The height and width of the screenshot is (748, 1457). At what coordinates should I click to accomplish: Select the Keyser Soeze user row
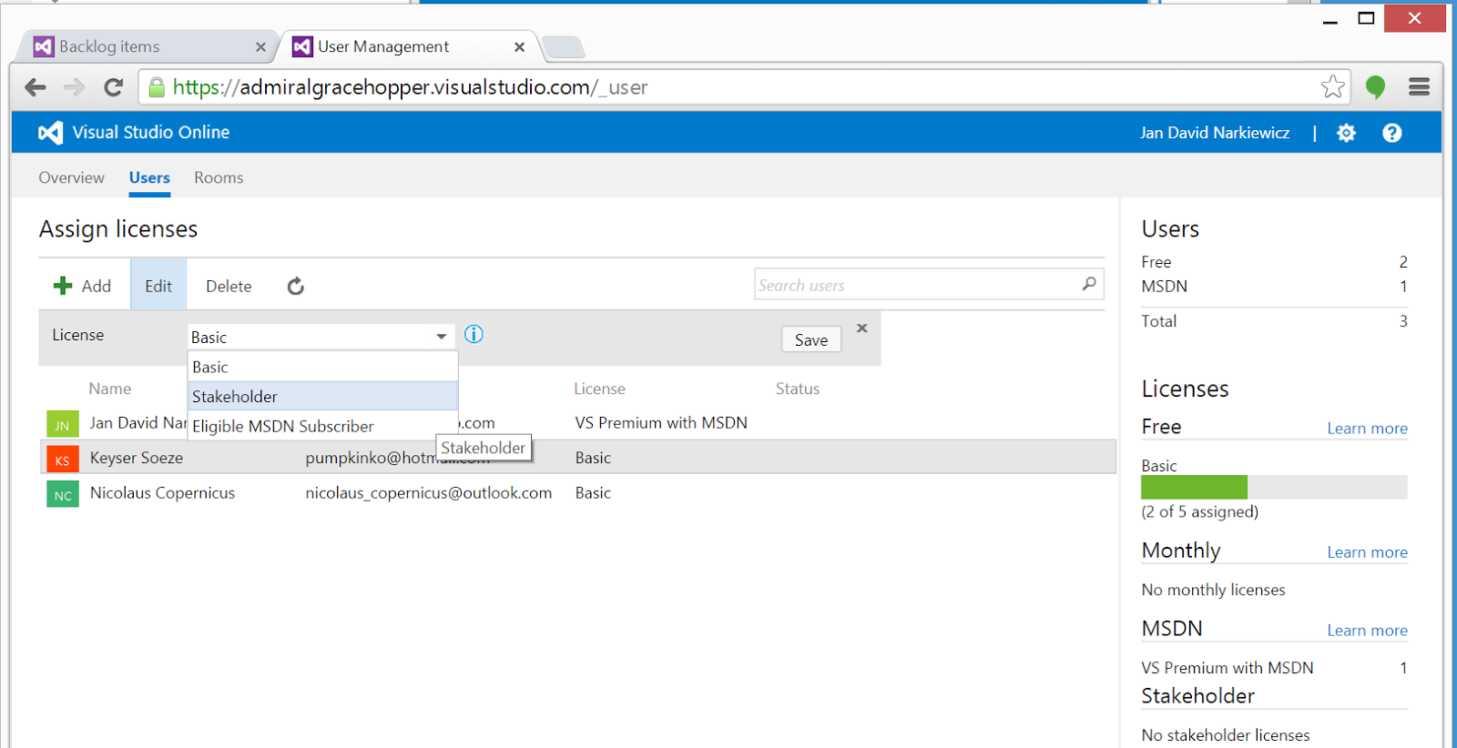pos(578,458)
